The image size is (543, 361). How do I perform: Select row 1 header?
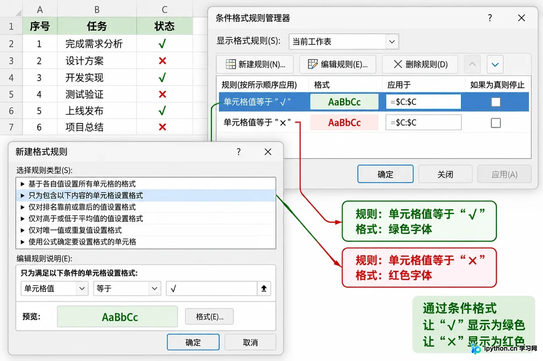[x=11, y=26]
